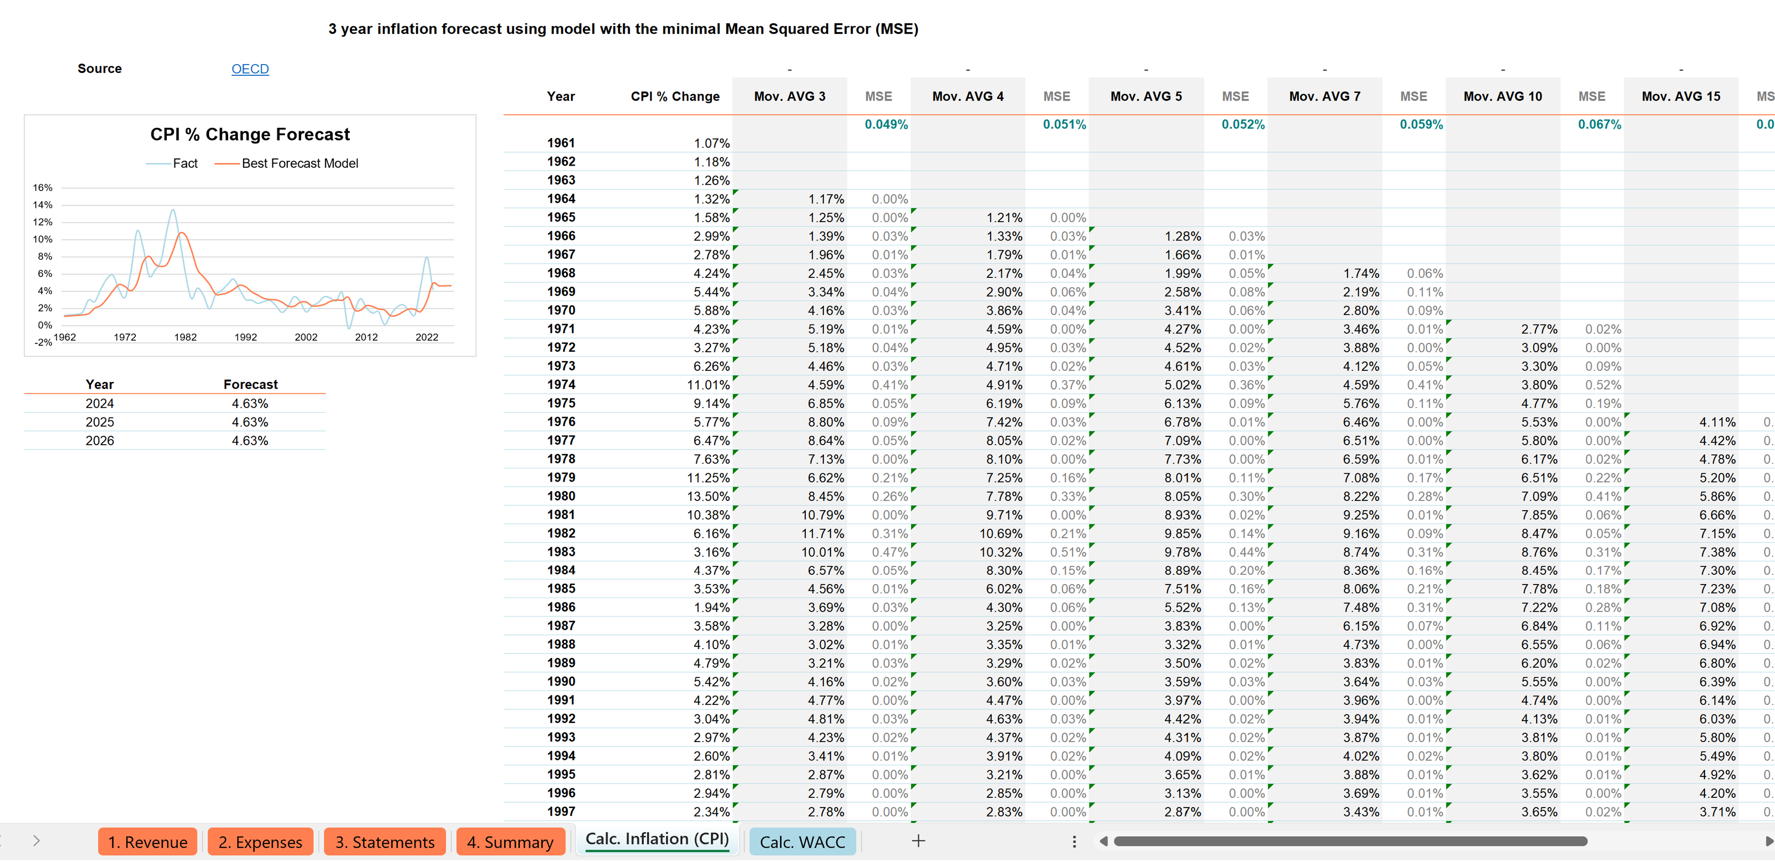Click the next sheet tabs arrow
1775x861 pixels.
point(36,841)
